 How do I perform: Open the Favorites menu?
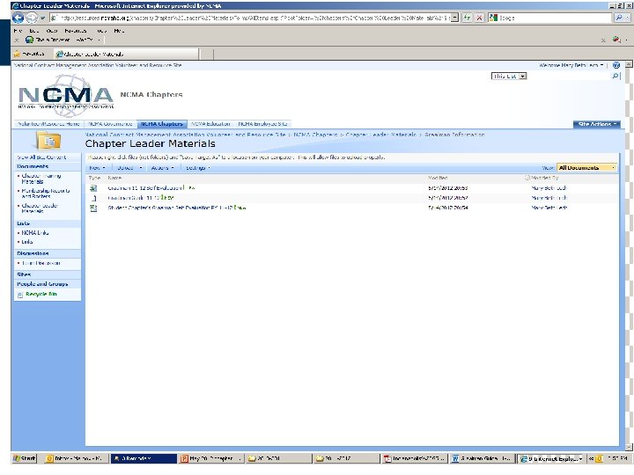pyautogui.click(x=76, y=31)
